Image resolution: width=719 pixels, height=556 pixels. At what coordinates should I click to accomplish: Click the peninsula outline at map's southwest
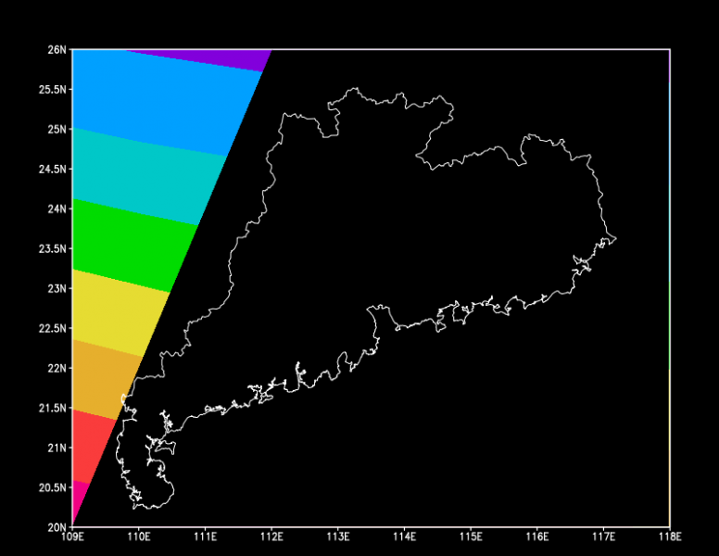coord(148,473)
